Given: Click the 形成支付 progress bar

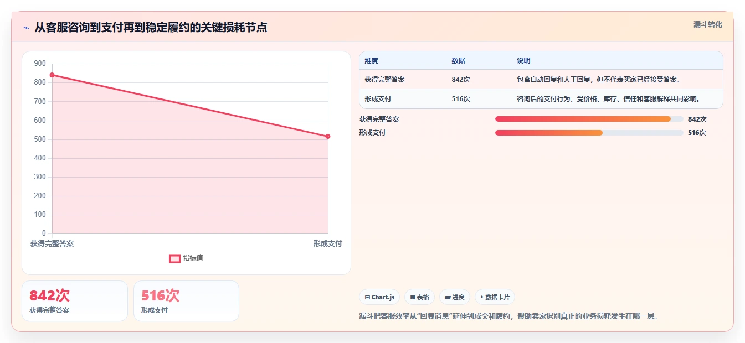Looking at the screenshot, I should tap(589, 133).
